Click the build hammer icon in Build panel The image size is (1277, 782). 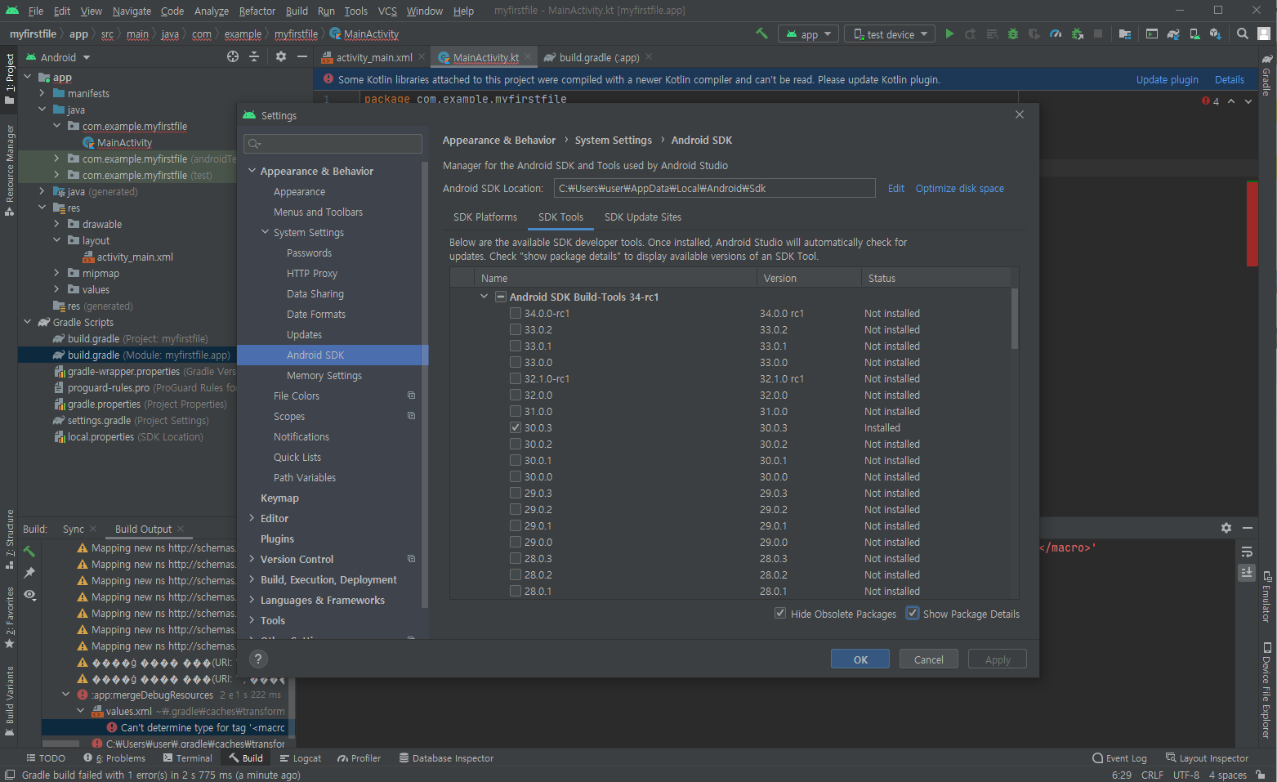click(x=29, y=552)
